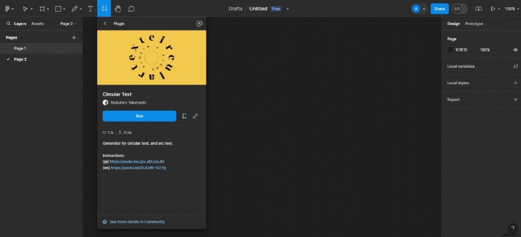Open the [en] YouTube instructions link
The image size is (521, 237).
tap(138, 168)
